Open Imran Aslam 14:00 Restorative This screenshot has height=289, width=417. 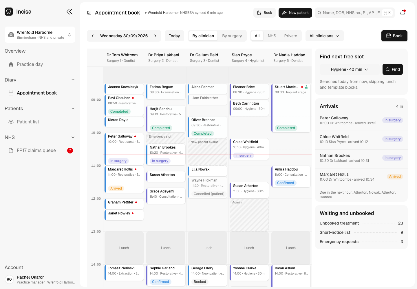[x=291, y=276]
